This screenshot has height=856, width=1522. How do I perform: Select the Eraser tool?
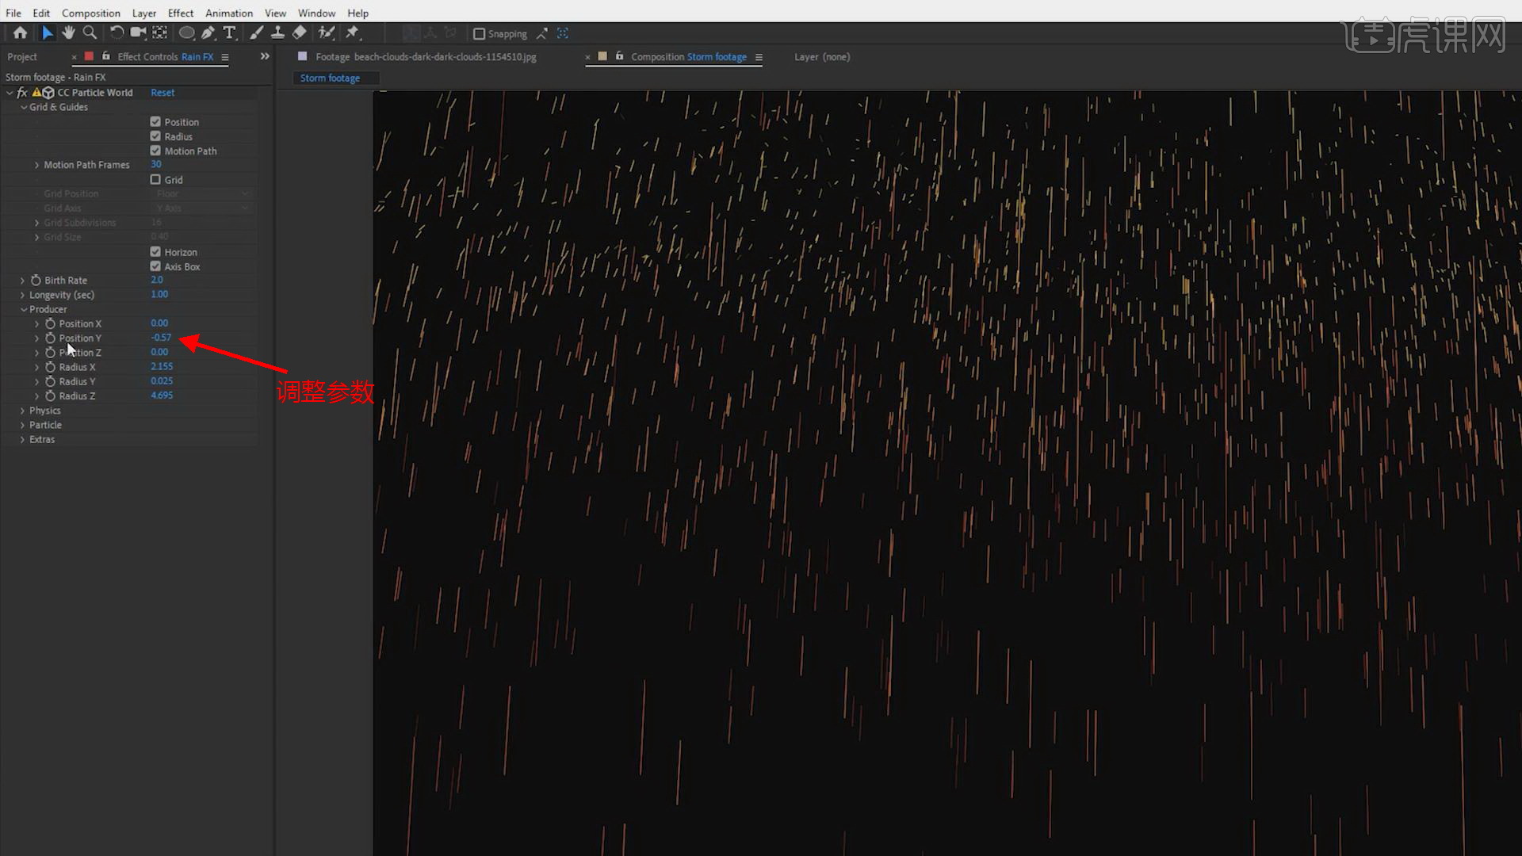(x=299, y=32)
